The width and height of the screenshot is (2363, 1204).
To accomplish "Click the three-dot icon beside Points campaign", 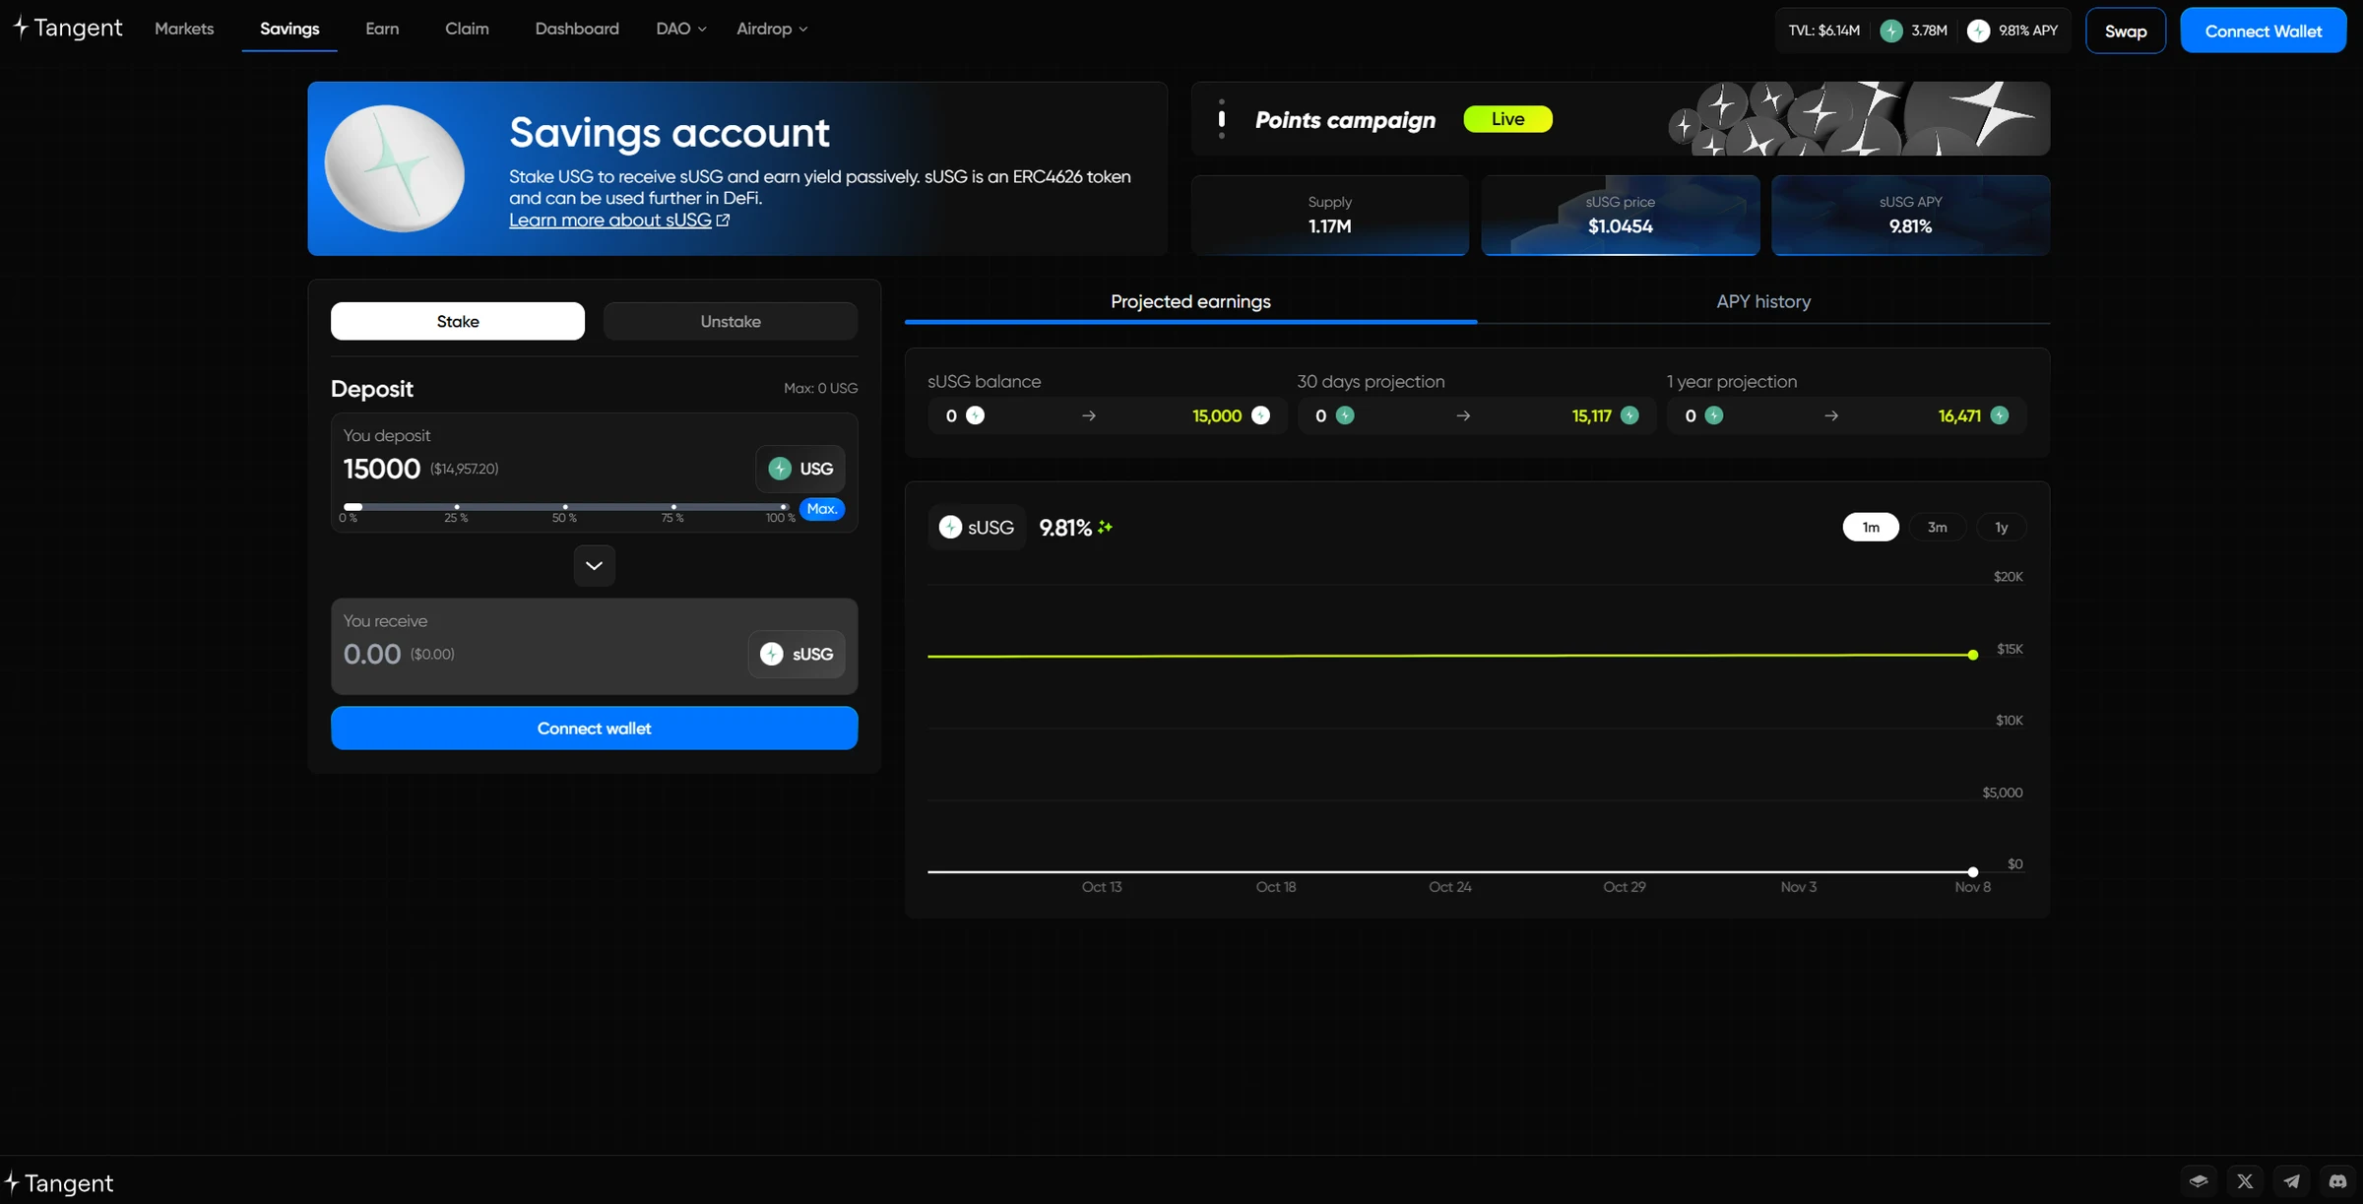I will pyautogui.click(x=1222, y=119).
